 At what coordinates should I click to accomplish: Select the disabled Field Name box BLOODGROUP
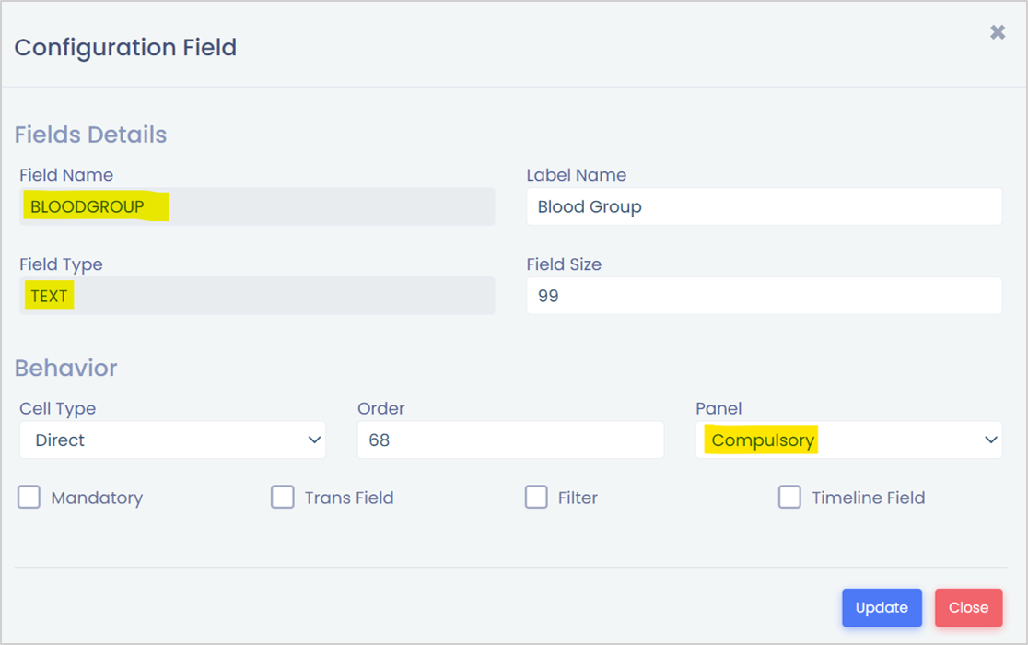point(257,206)
